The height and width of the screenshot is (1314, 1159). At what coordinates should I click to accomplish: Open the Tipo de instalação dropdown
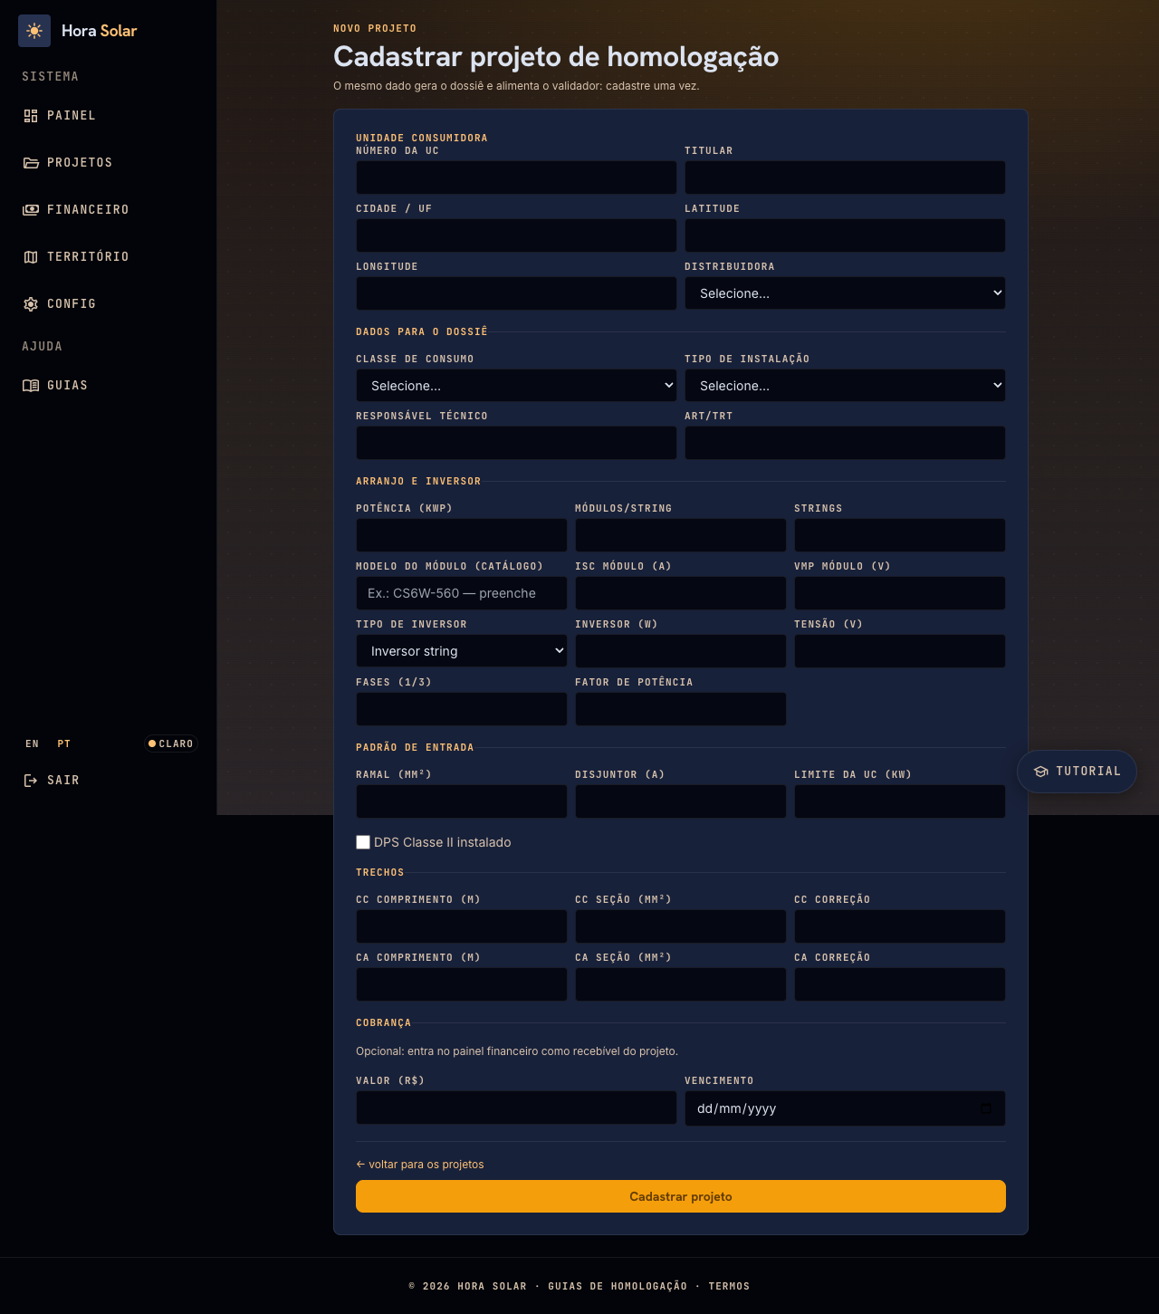click(x=845, y=386)
